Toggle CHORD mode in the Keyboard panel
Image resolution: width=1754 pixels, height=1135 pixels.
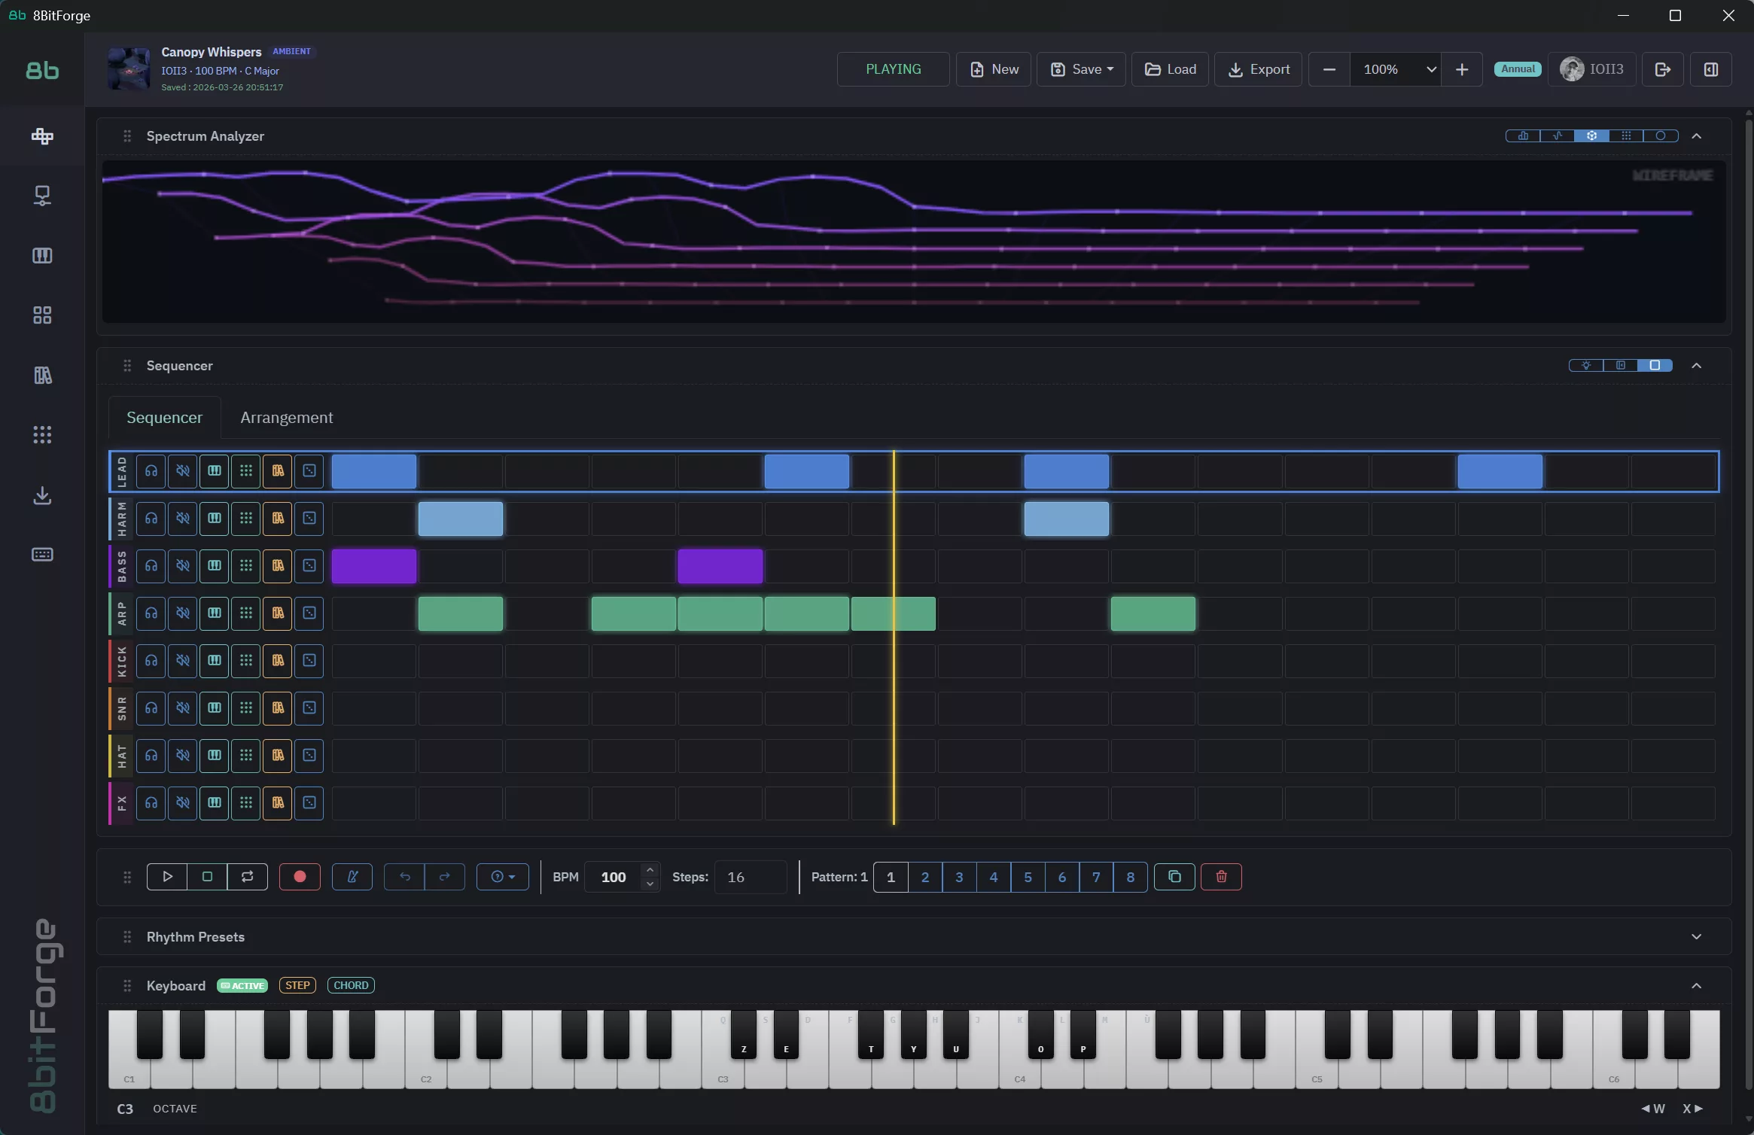[351, 984]
